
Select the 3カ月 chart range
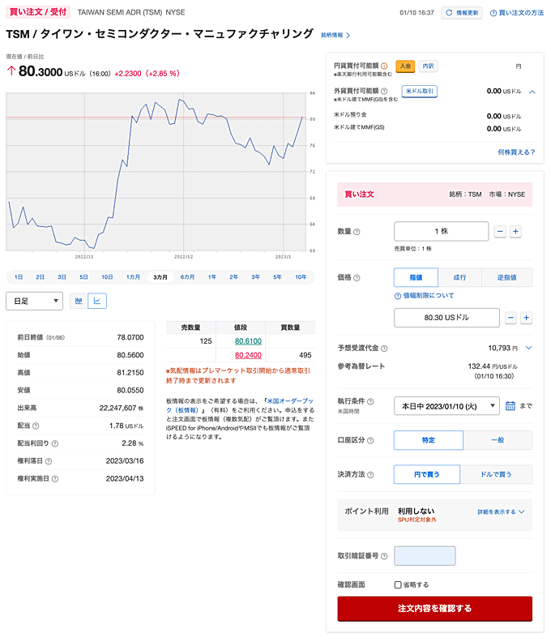tap(160, 277)
